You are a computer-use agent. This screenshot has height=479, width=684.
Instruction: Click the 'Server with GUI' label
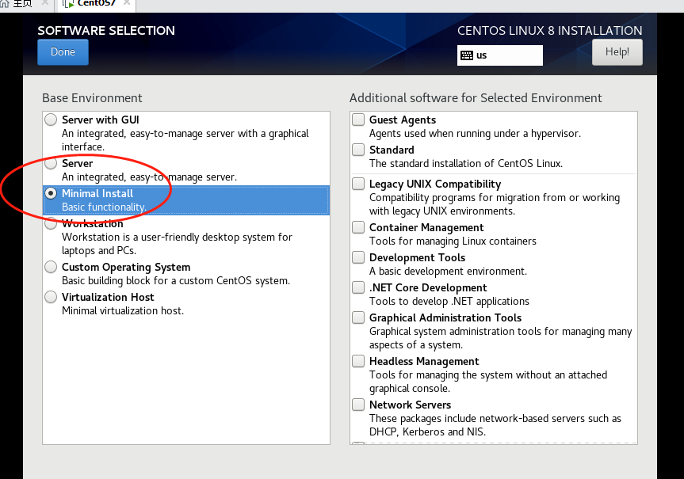point(101,120)
